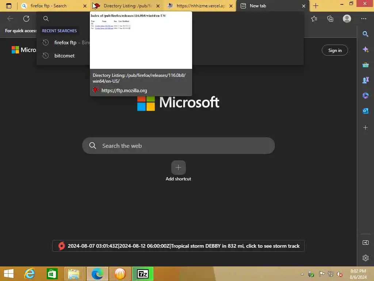
Task: Close the Directory Listing tab
Action: 158,6
